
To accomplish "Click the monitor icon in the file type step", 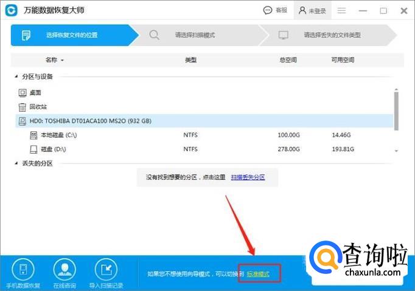I will (283, 35).
